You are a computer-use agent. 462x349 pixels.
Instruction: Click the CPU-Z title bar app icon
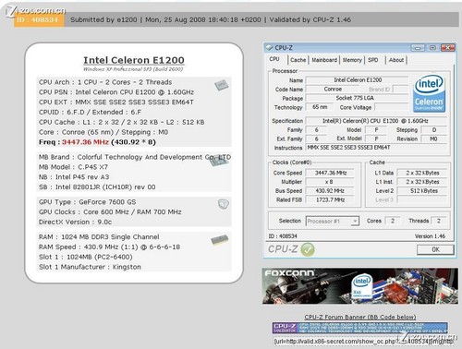[x=269, y=47]
